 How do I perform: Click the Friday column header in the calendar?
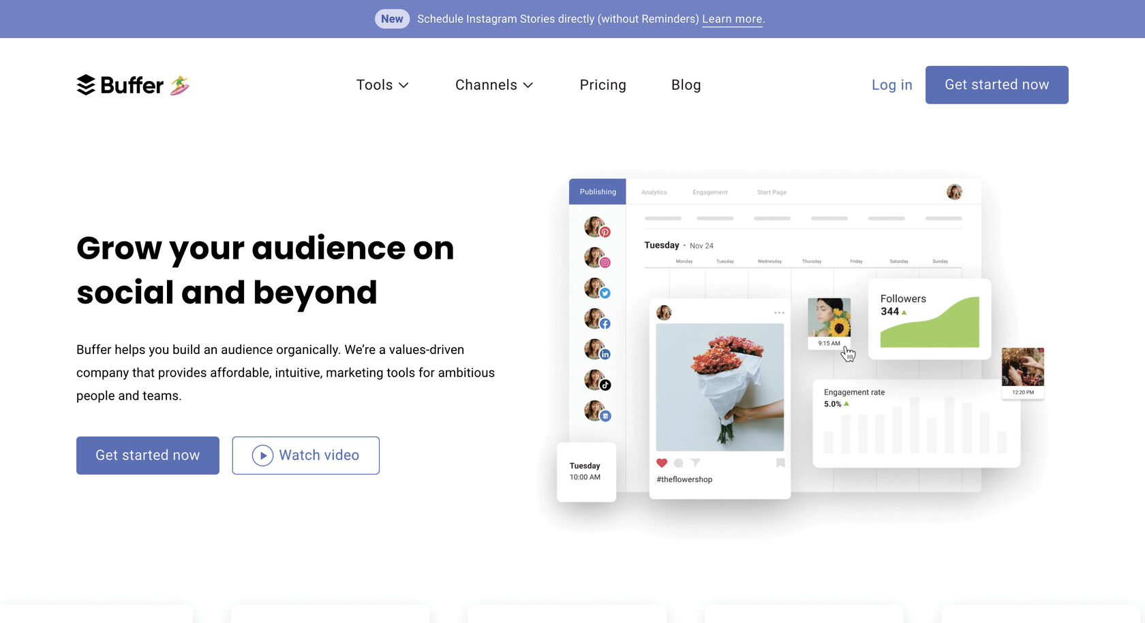pos(857,261)
